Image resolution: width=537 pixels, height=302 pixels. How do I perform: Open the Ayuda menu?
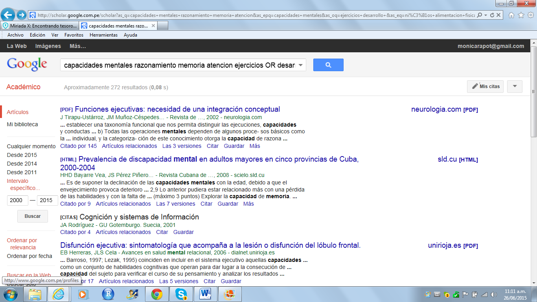coord(131,35)
